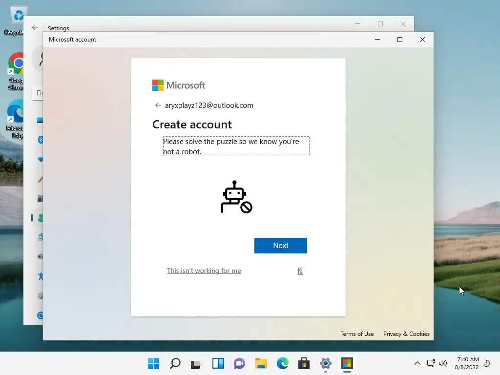
Task: Maximize the Microsoft account window
Action: pyautogui.click(x=400, y=40)
